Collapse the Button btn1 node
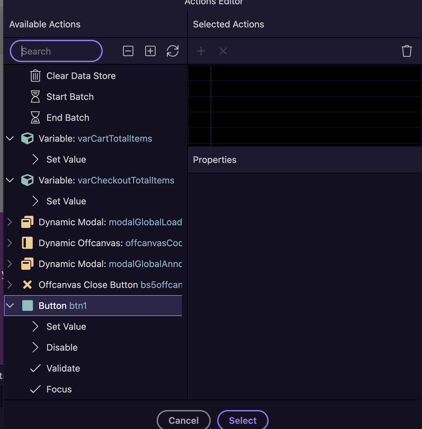Viewport: 422px width, 429px height. coord(10,306)
